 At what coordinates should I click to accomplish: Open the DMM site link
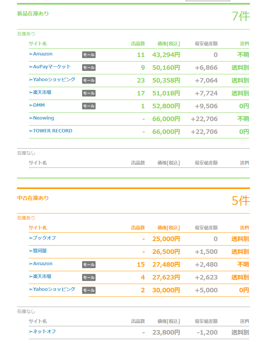(37, 105)
